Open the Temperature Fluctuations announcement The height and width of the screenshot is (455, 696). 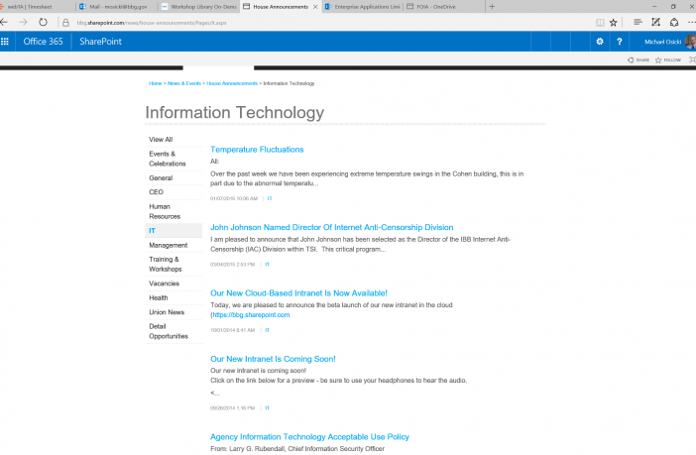[257, 149]
